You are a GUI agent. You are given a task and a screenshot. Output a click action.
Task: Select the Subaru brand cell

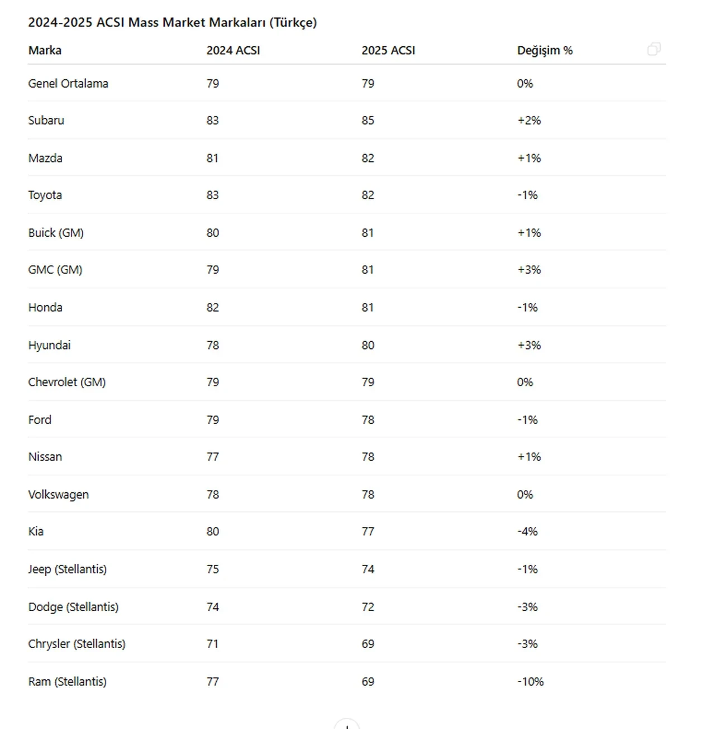pyautogui.click(x=46, y=121)
